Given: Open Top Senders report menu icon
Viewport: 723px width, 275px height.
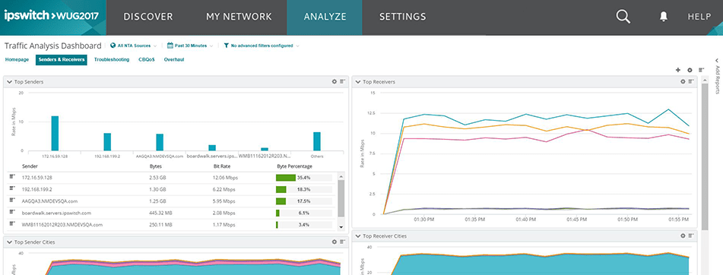Looking at the screenshot, I should [x=343, y=81].
